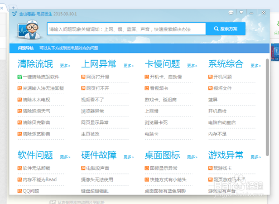Open the 电脑卡 problem entry
This screenshot has height=204, width=279.
pyautogui.click(x=151, y=134)
